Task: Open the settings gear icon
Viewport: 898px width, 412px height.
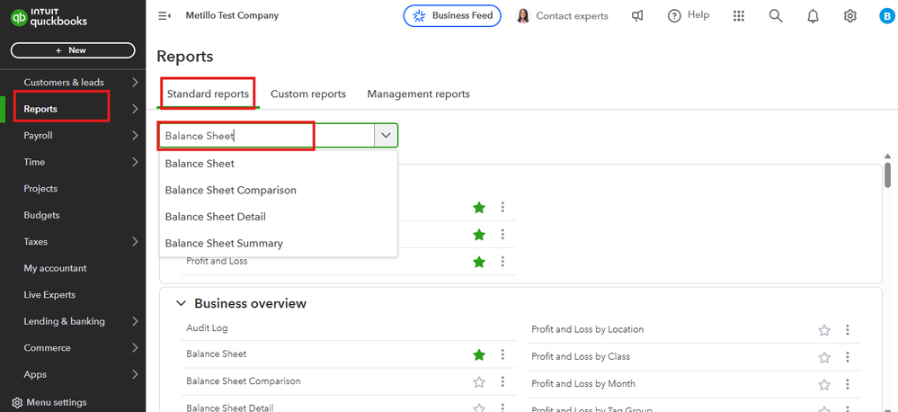Action: tap(850, 16)
